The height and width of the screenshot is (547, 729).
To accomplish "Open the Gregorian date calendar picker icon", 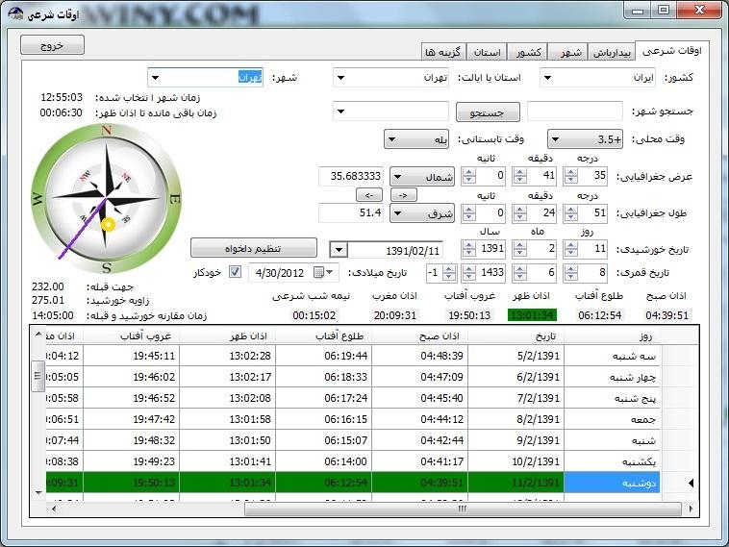I will (319, 273).
